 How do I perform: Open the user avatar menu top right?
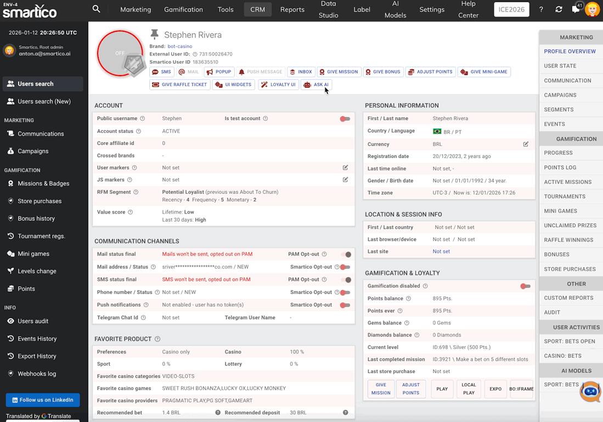coord(592,9)
